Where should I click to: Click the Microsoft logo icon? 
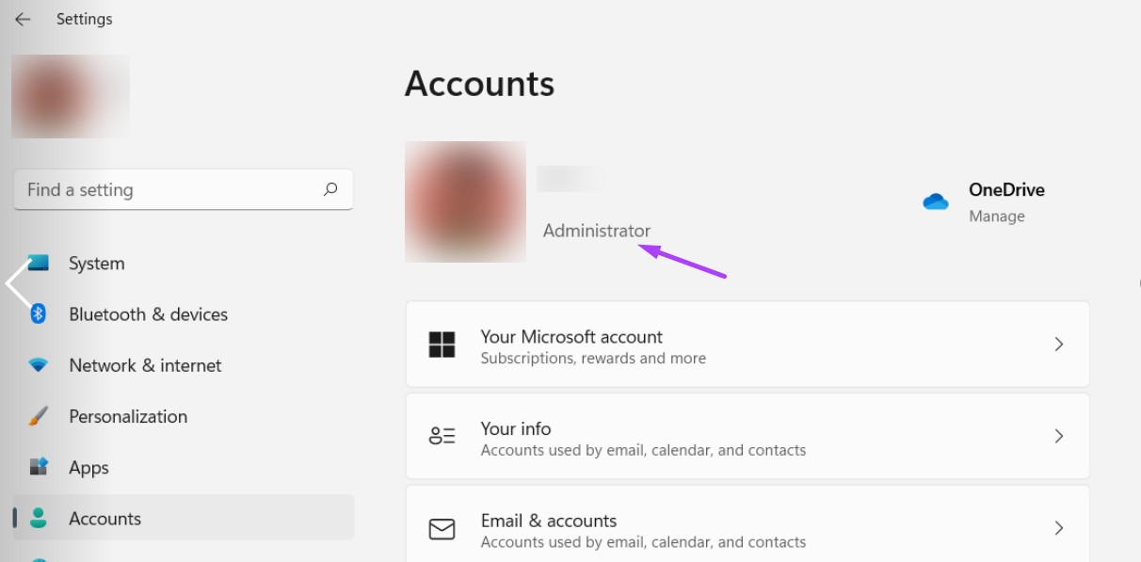442,345
